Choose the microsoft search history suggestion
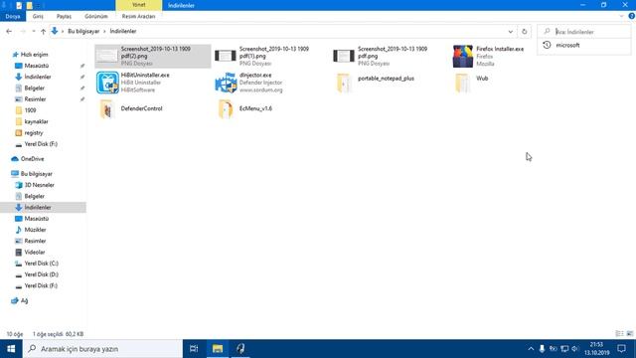The height and width of the screenshot is (358, 636). pyautogui.click(x=584, y=45)
